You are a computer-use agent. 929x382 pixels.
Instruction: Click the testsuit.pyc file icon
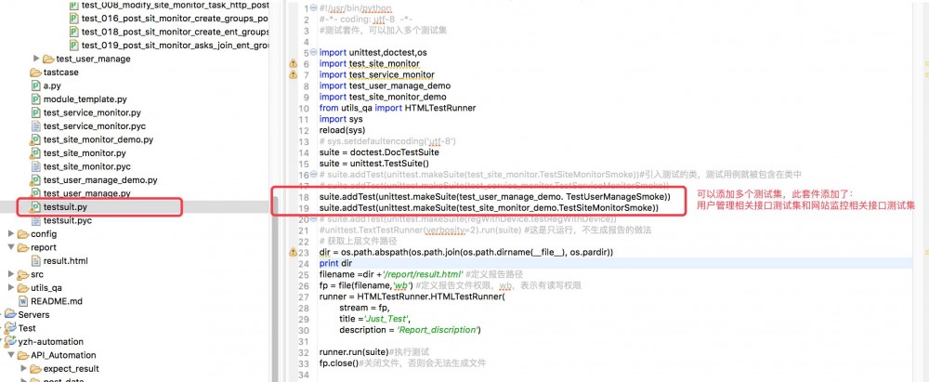(x=35, y=220)
